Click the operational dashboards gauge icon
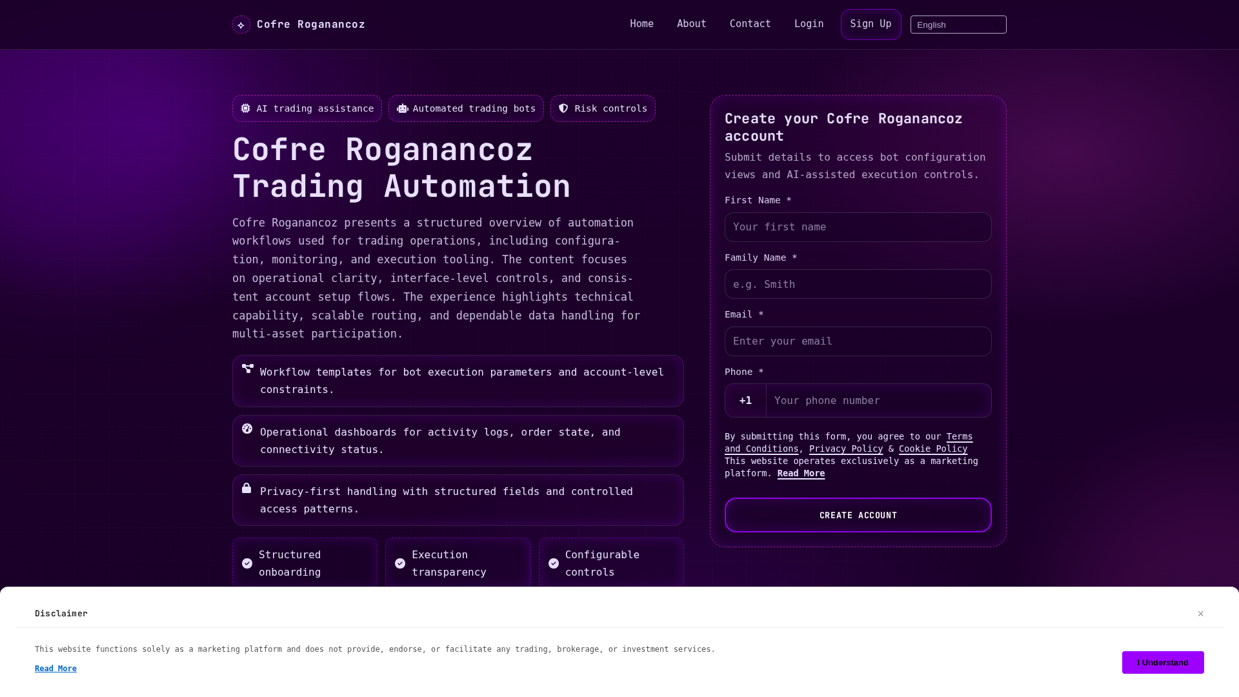The image size is (1239, 697). click(x=247, y=429)
